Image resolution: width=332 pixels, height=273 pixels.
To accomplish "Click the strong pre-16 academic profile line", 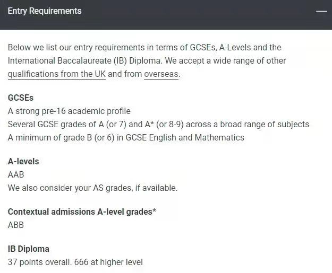I will click(69, 111).
